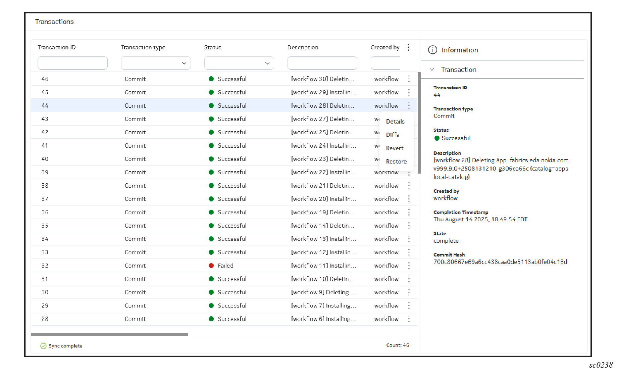Open table column settings menu in header
The height and width of the screenshot is (371, 617).
(x=408, y=47)
